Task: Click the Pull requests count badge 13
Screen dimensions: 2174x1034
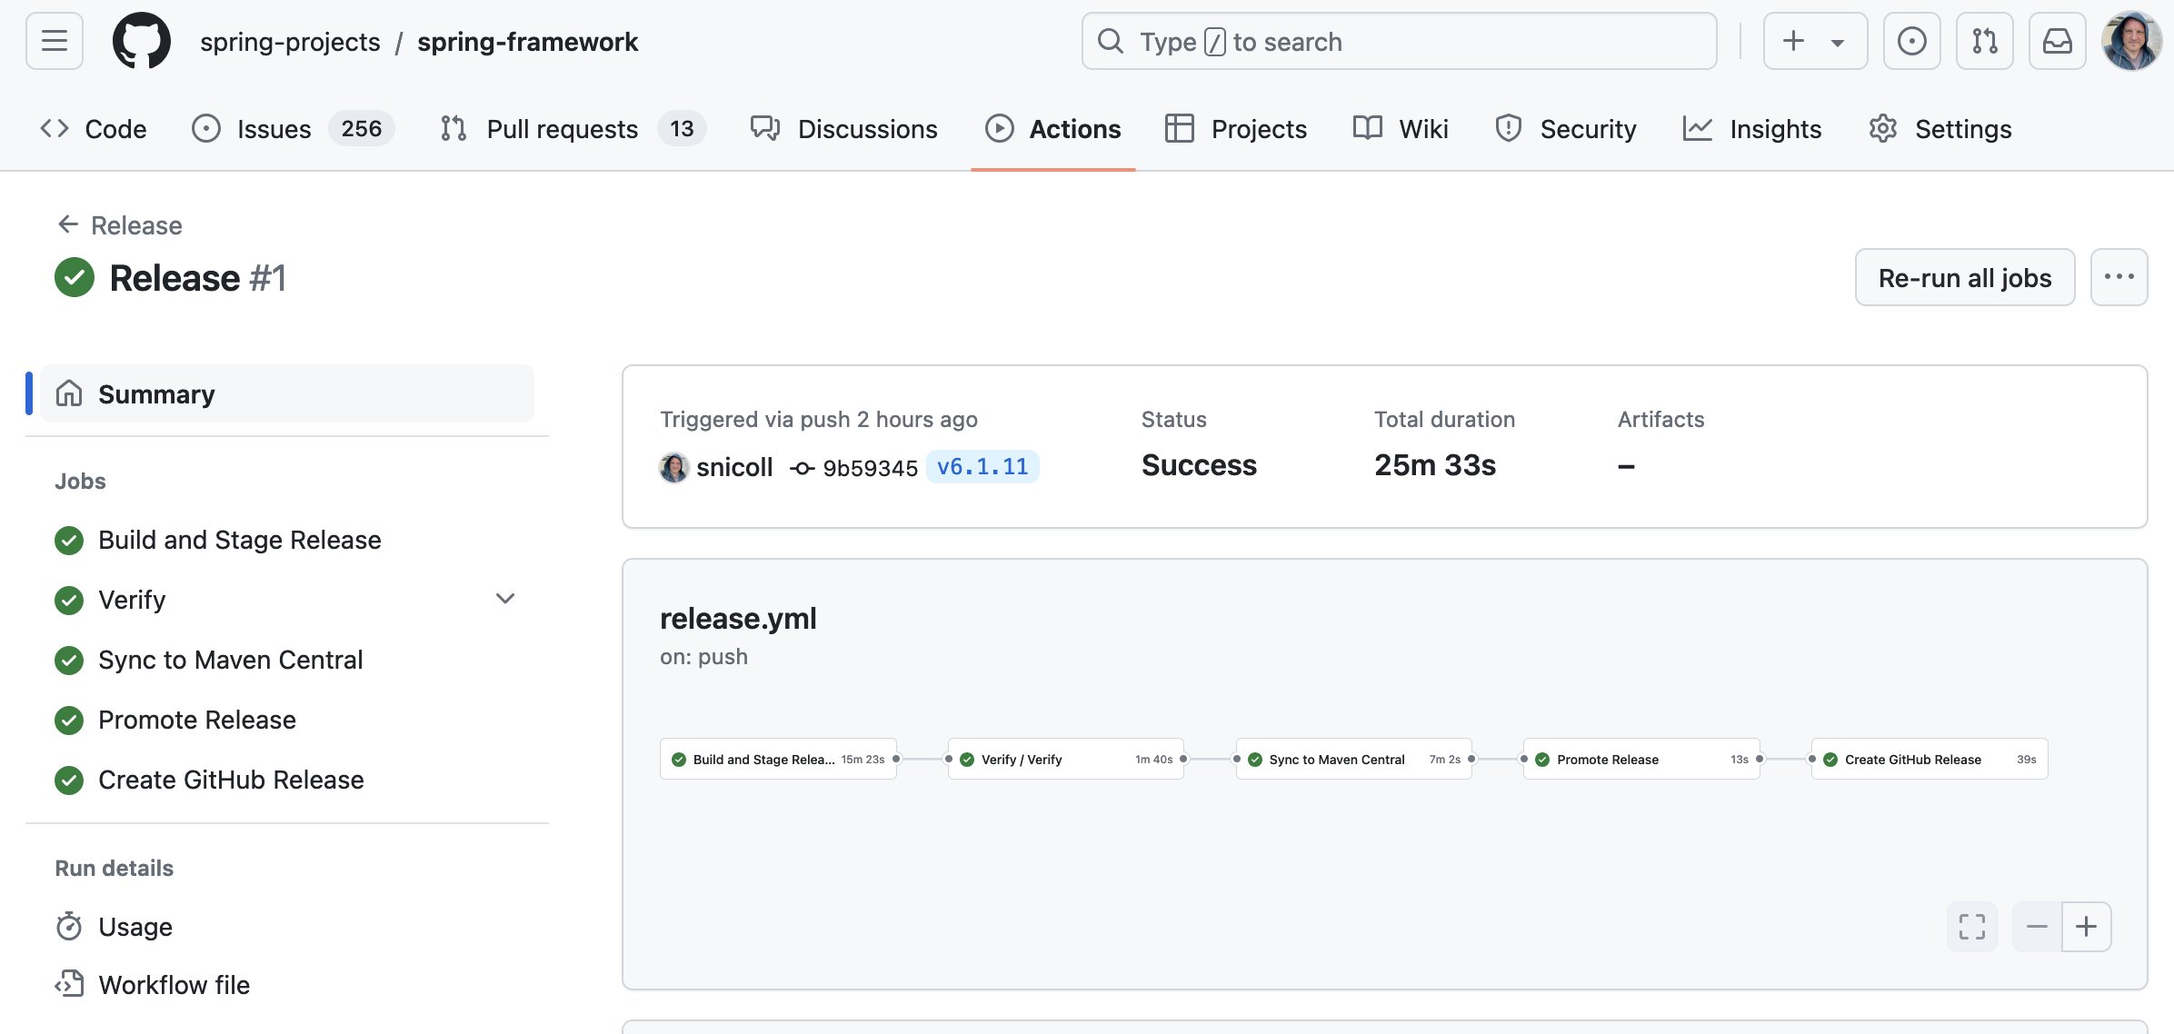Action: (x=682, y=128)
